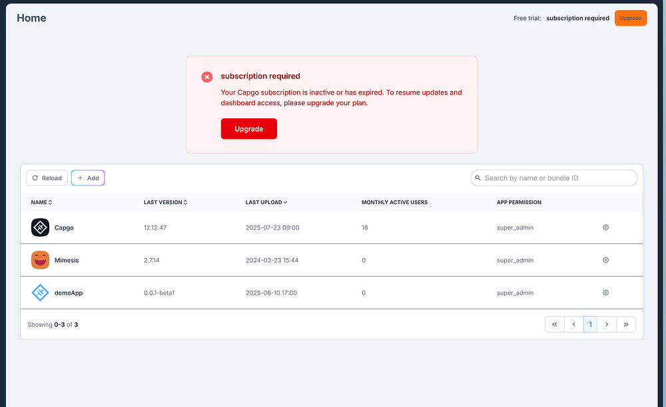The width and height of the screenshot is (666, 407).
Task: Click Capgo's monthly active users value 16
Action: point(365,227)
